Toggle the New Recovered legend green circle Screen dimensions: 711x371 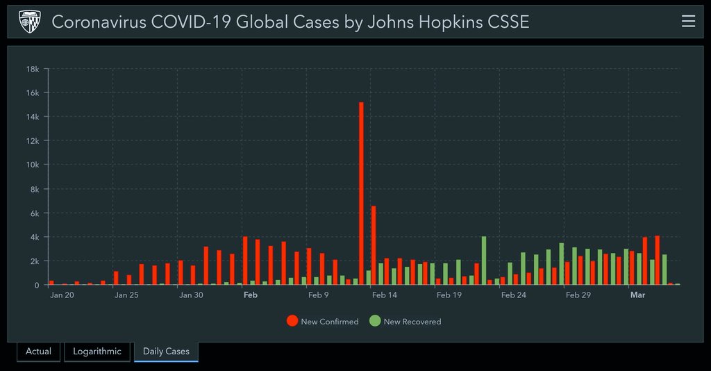pyautogui.click(x=375, y=321)
